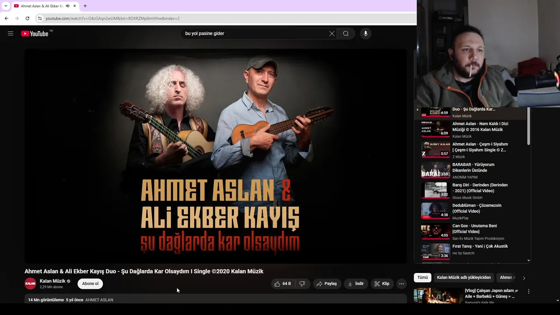Expand the tab search dropdown arrow
This screenshot has height=315, width=560.
(6, 6)
